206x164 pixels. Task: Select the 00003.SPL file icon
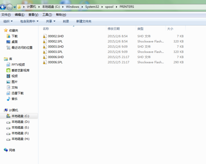(x=45, y=52)
